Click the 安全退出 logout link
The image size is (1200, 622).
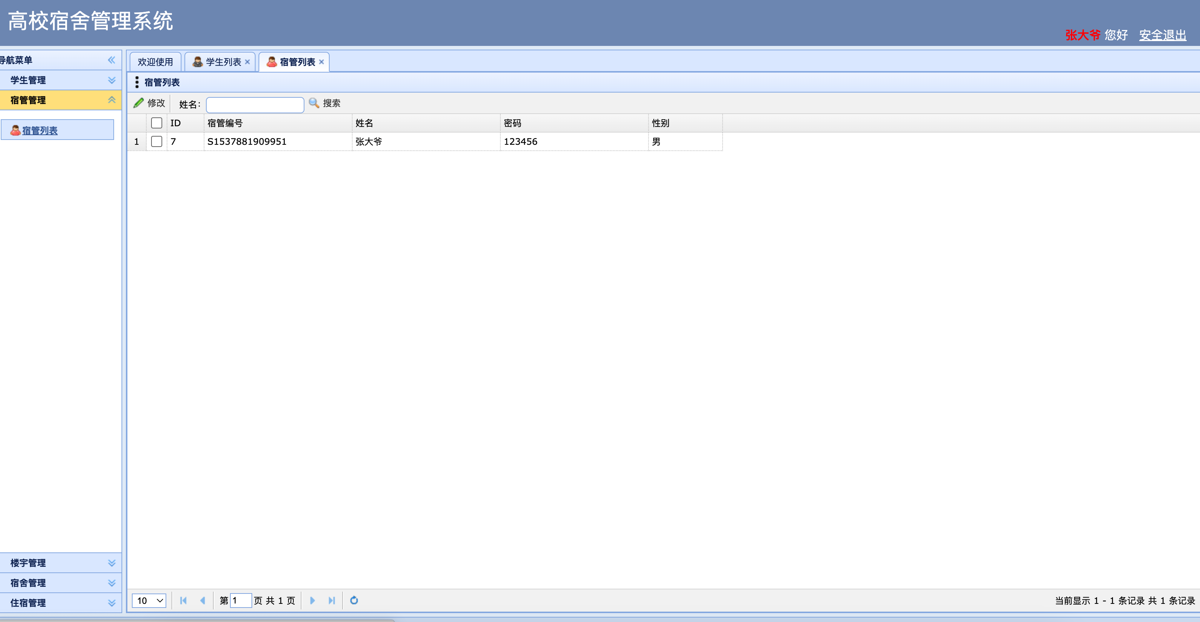coord(1162,35)
